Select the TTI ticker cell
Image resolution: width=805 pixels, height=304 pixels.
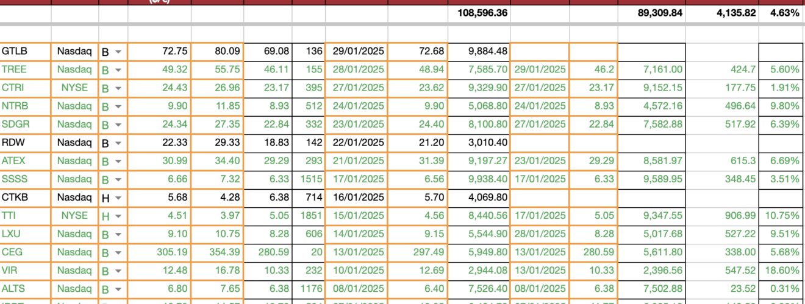(26, 216)
